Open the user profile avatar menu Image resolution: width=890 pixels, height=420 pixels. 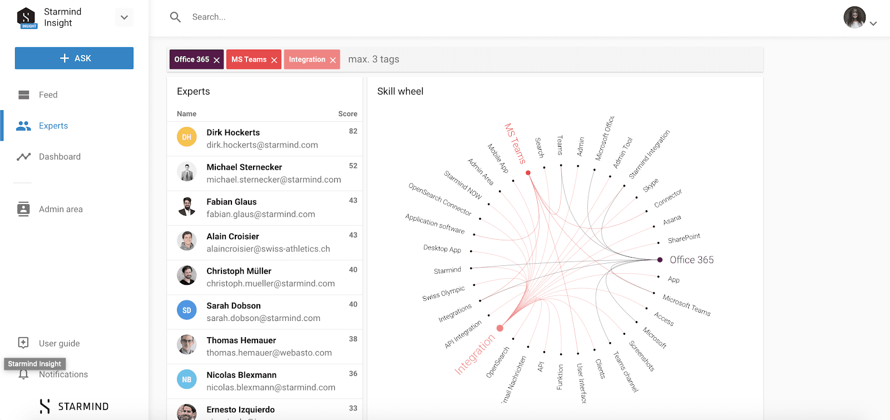tap(855, 17)
